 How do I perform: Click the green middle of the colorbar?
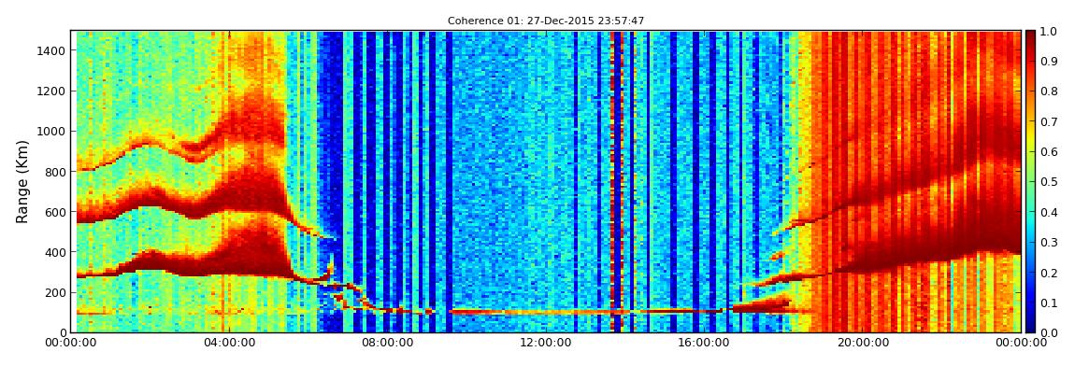pos(1031,181)
